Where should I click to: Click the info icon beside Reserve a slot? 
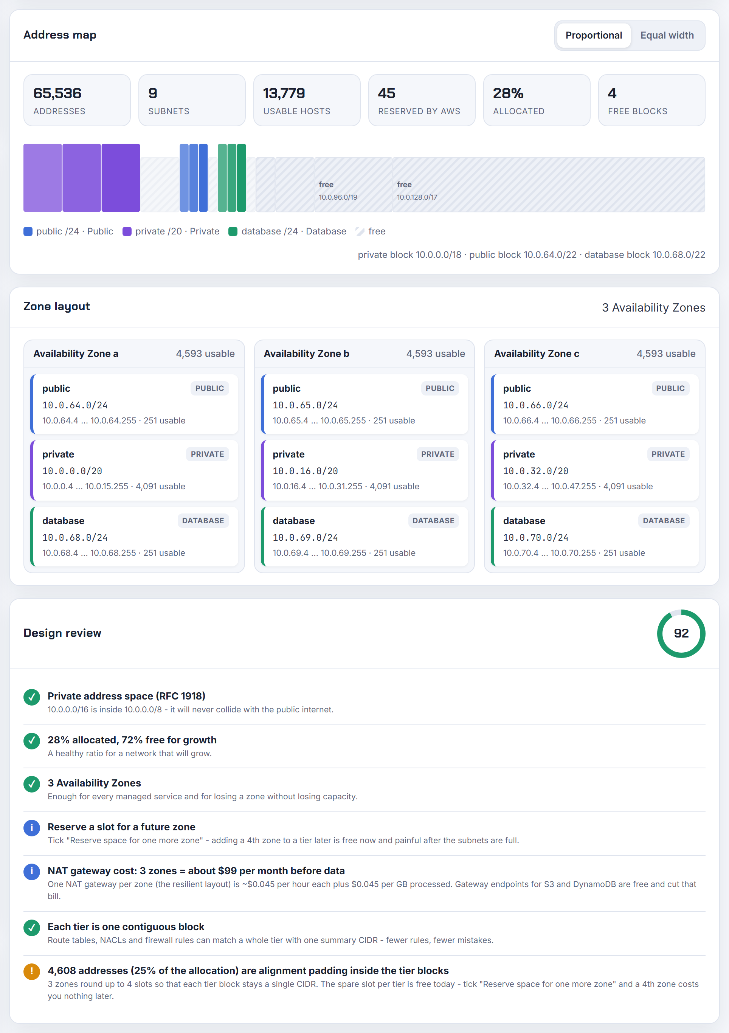coord(31,828)
